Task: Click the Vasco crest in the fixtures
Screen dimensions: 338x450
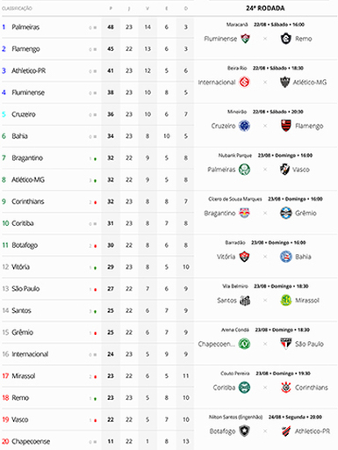Action: pos(284,170)
